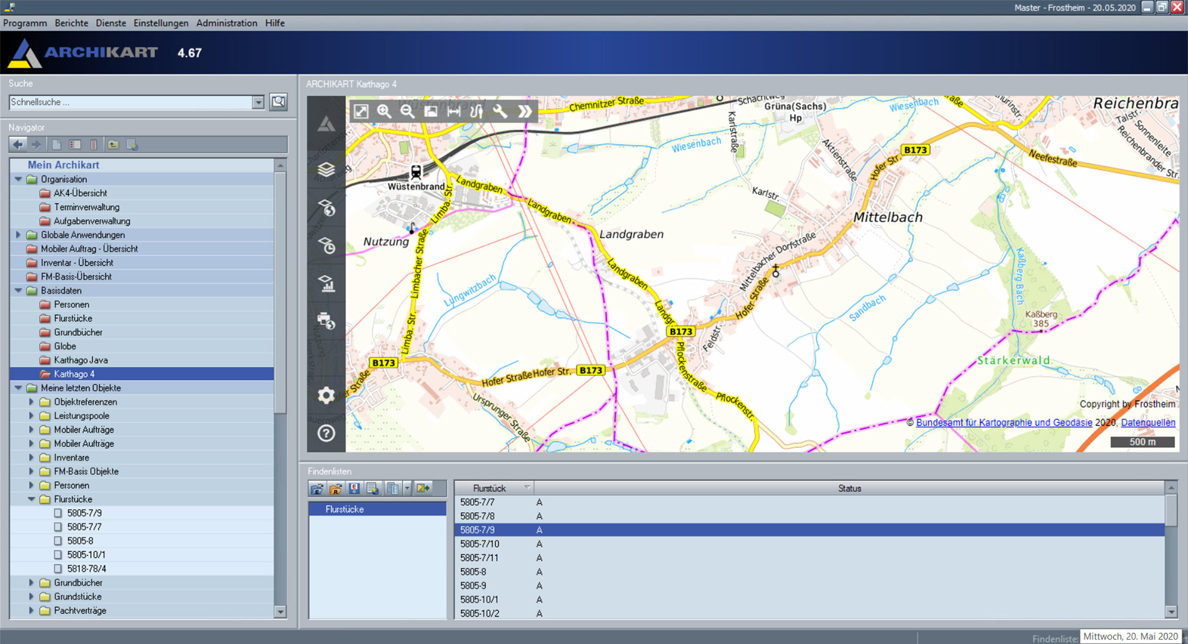1188x644 pixels.
Task: Open the map help question mark icon
Action: point(326,433)
